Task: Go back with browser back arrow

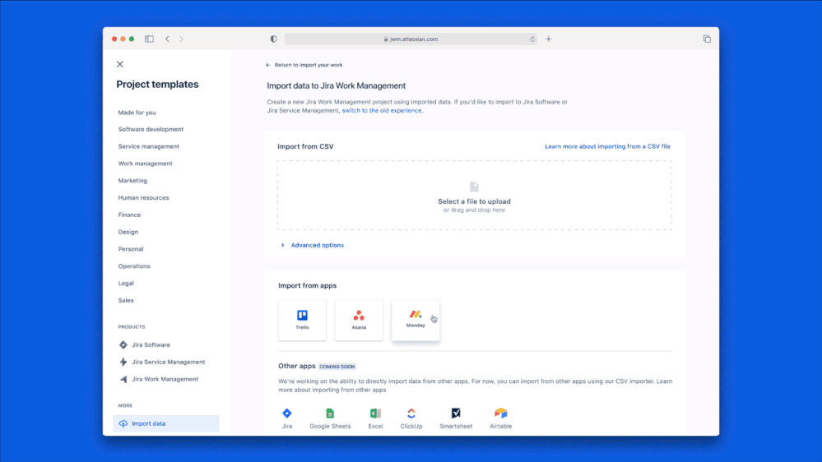Action: 167,39
